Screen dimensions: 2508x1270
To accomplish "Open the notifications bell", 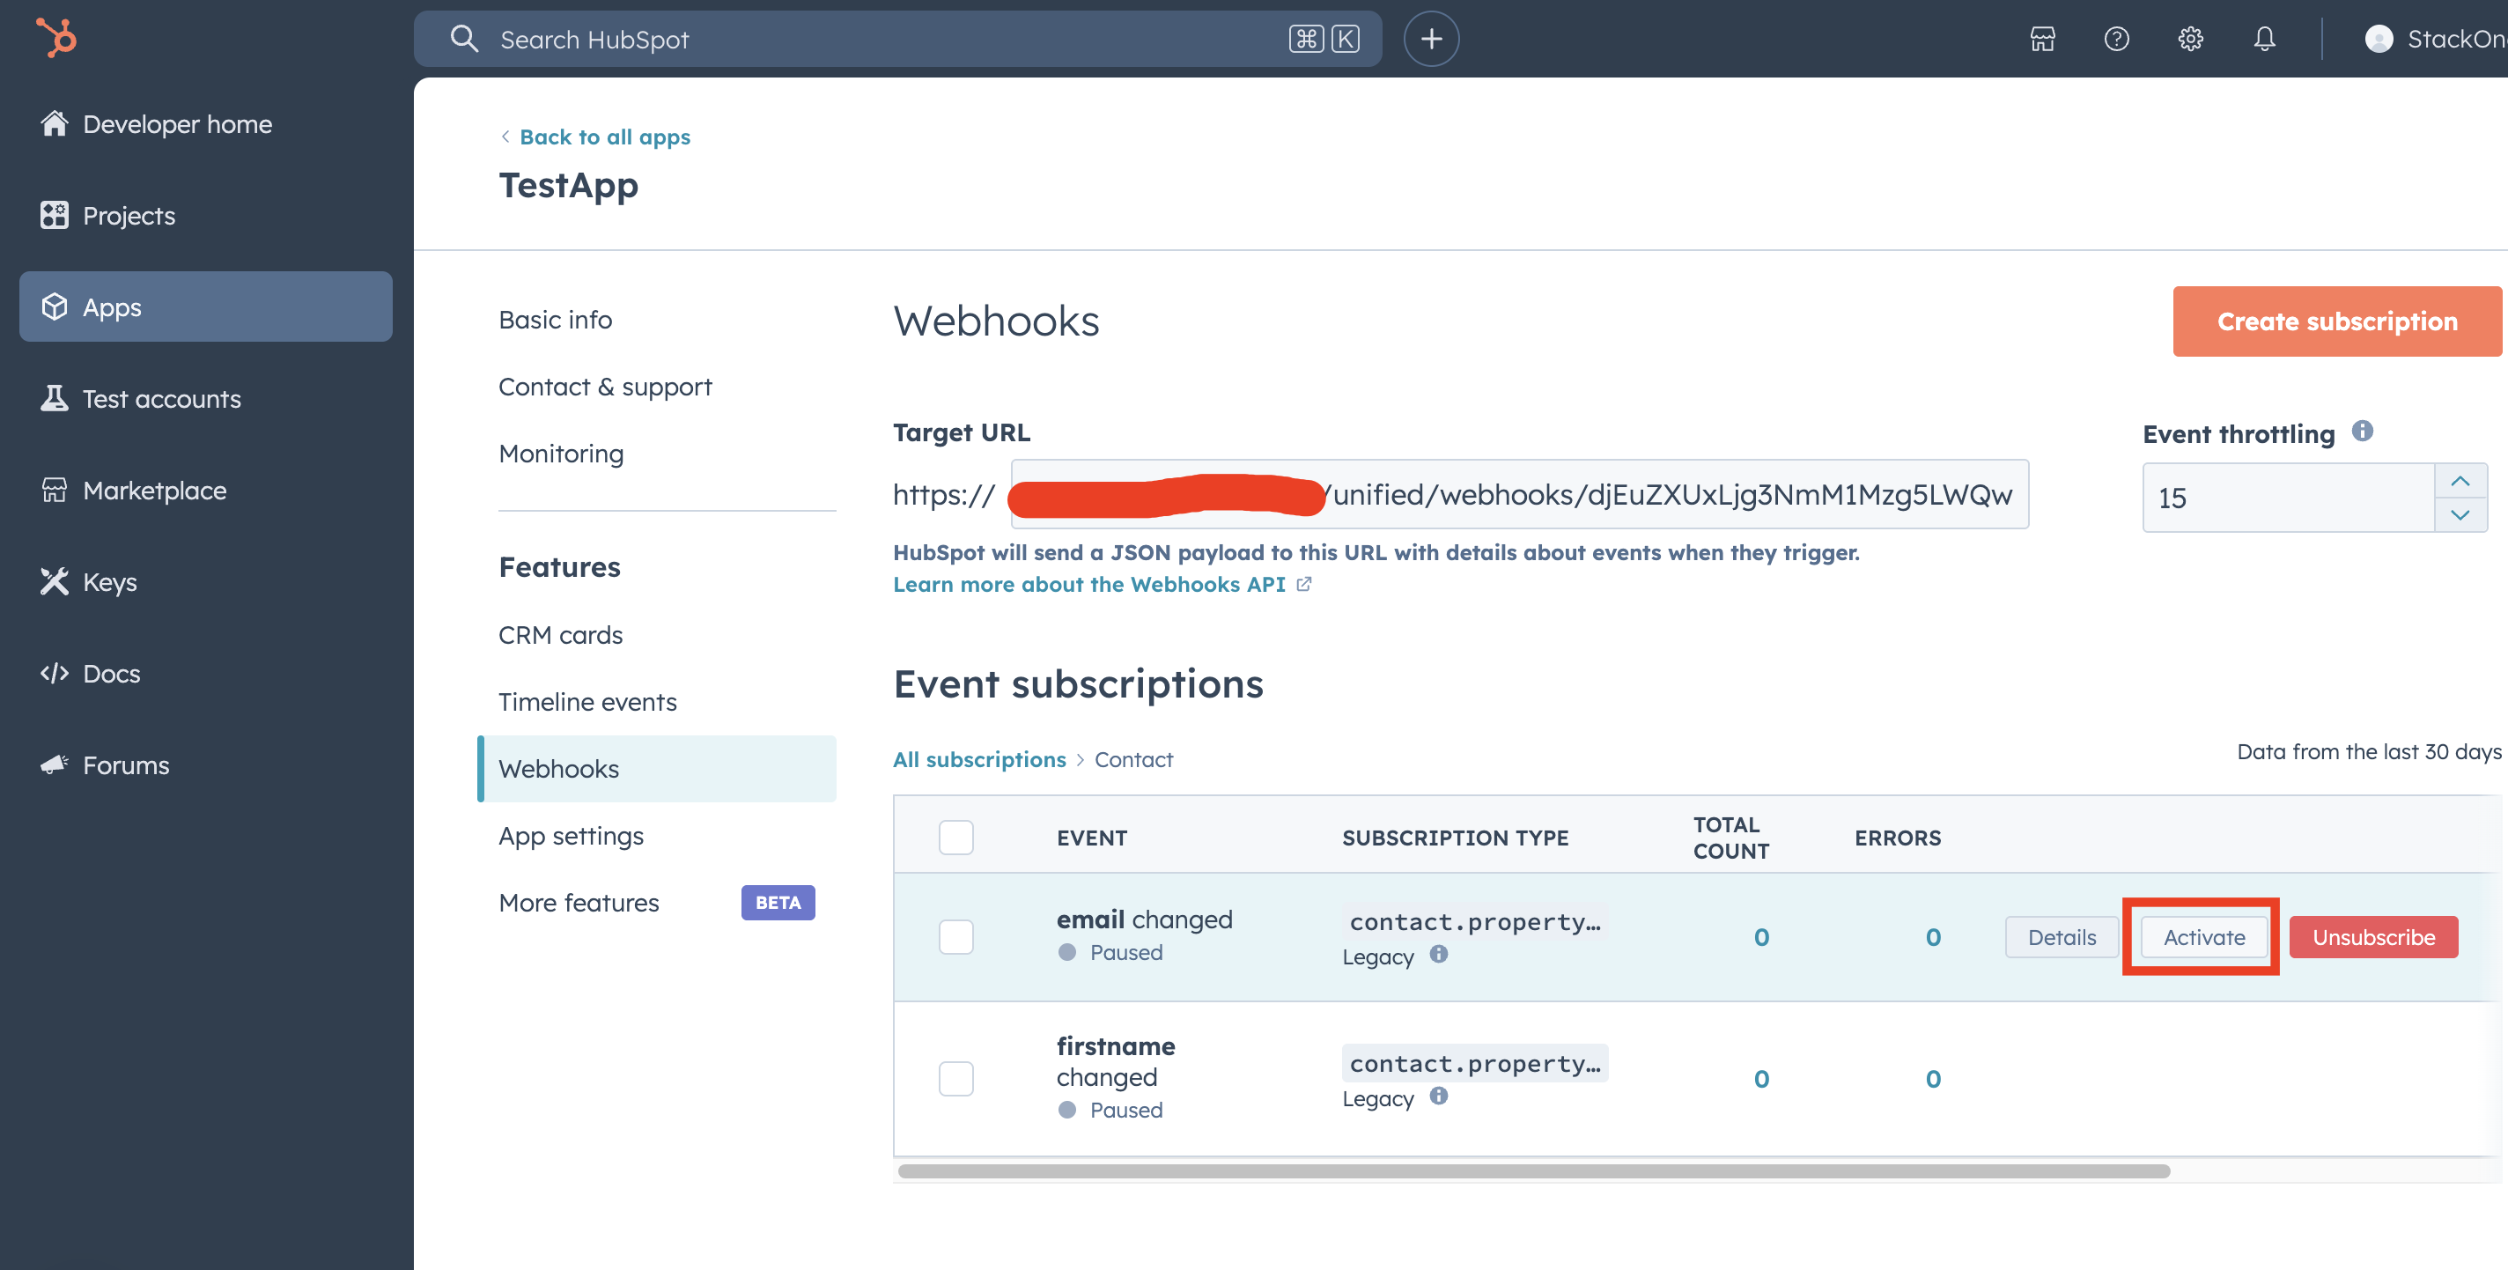I will point(2263,39).
